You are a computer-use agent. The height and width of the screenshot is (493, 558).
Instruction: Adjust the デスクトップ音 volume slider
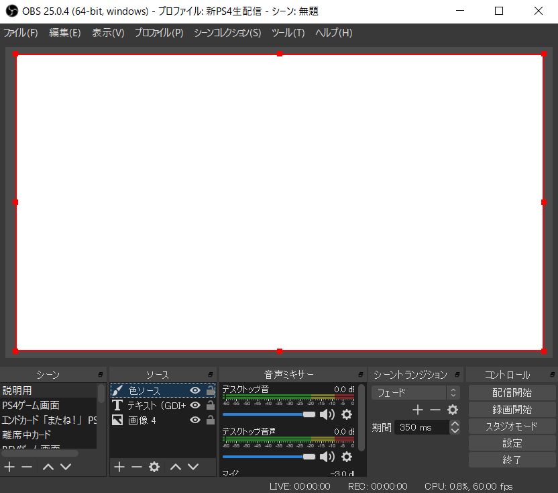tap(269, 414)
